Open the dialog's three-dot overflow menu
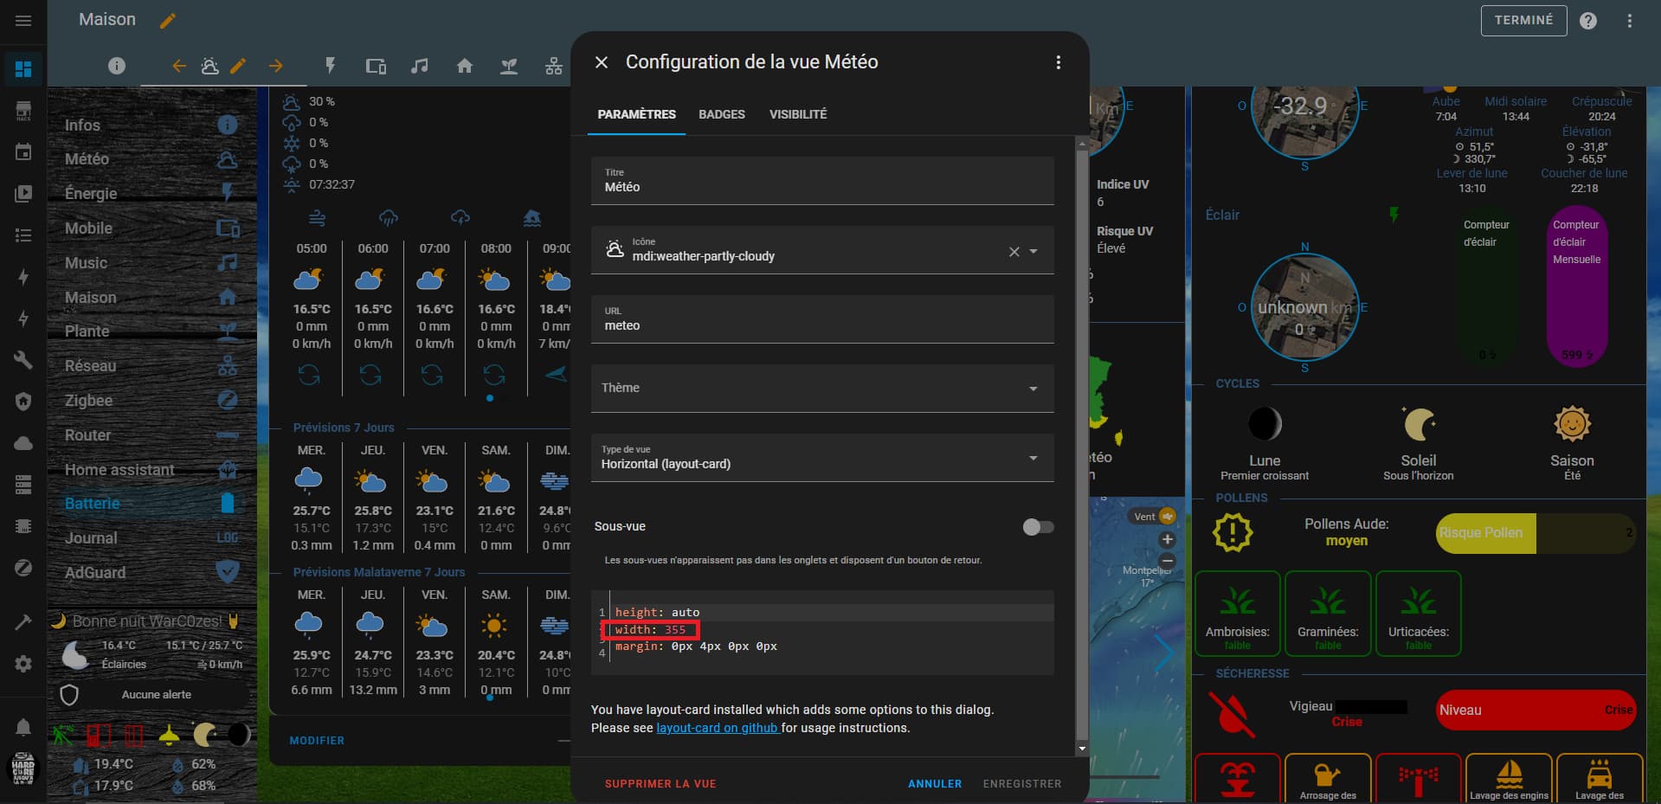1661x804 pixels. pyautogui.click(x=1058, y=62)
